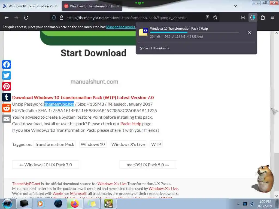The height and width of the screenshot is (209, 279).
Task: Click the URL address bar field
Action: pos(135,18)
